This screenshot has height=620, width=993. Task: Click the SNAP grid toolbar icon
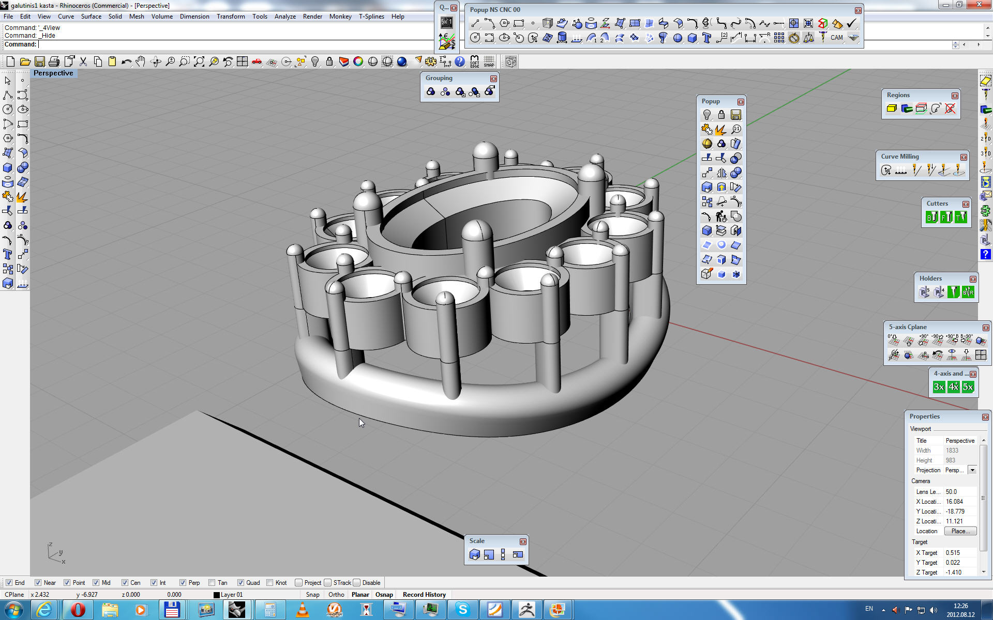tap(489, 62)
